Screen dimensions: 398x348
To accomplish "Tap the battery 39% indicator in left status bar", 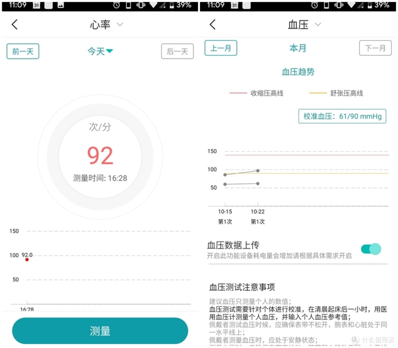I will pyautogui.click(x=181, y=5).
